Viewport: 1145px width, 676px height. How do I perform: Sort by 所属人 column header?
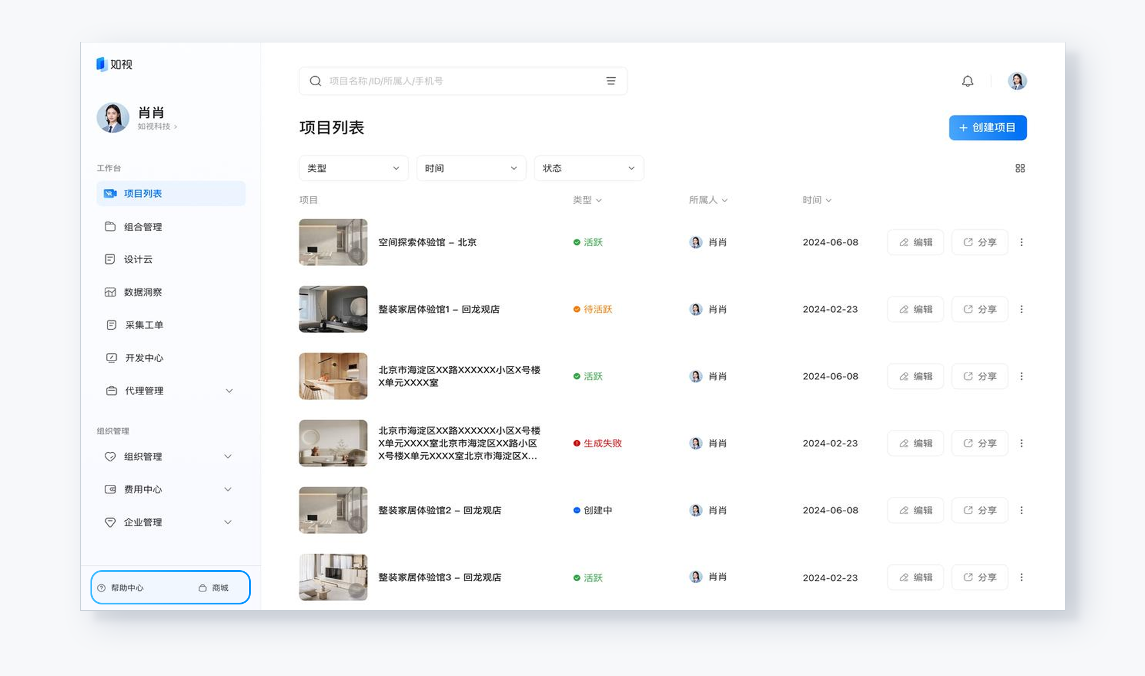[708, 200]
